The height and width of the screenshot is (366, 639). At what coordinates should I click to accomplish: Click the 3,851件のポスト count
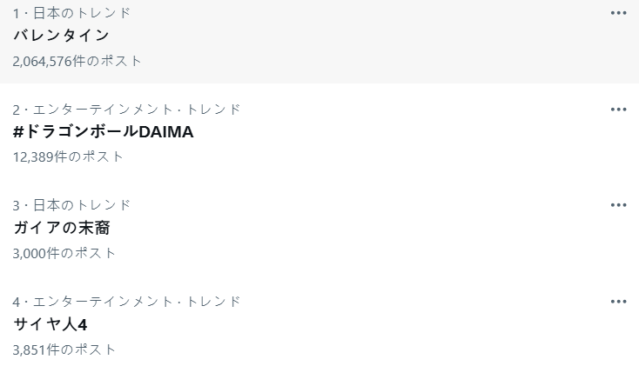click(64, 349)
